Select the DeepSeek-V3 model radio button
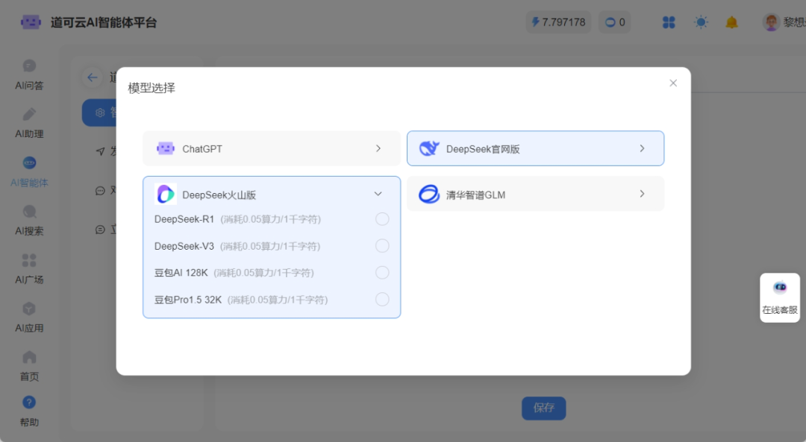 tap(382, 246)
